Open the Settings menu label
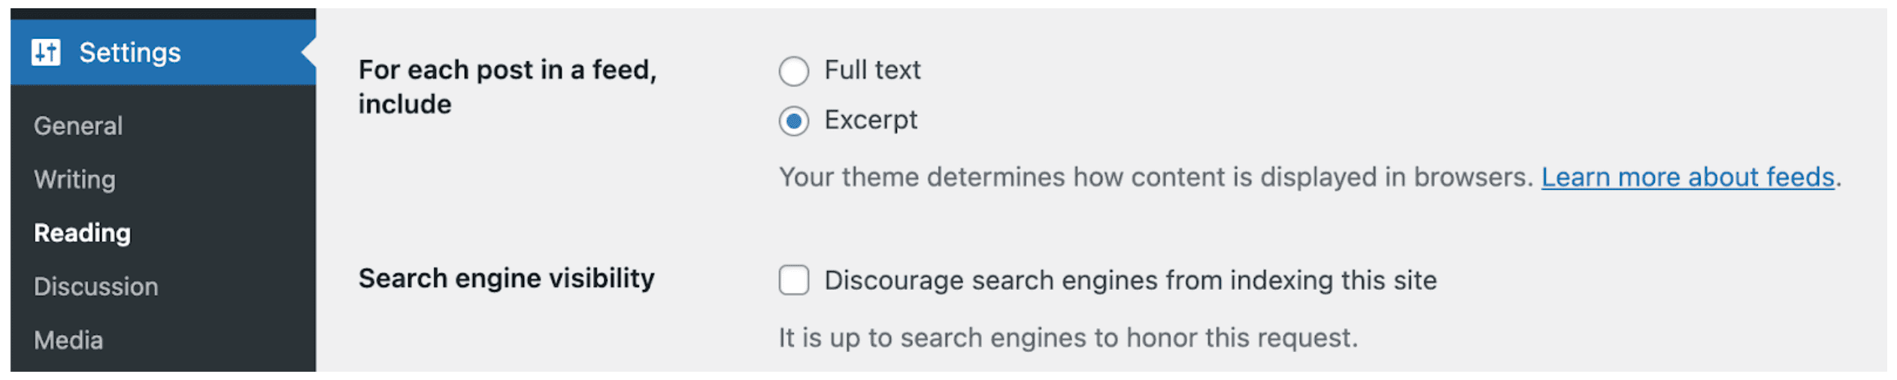This screenshot has width=1897, height=380. pos(130,53)
